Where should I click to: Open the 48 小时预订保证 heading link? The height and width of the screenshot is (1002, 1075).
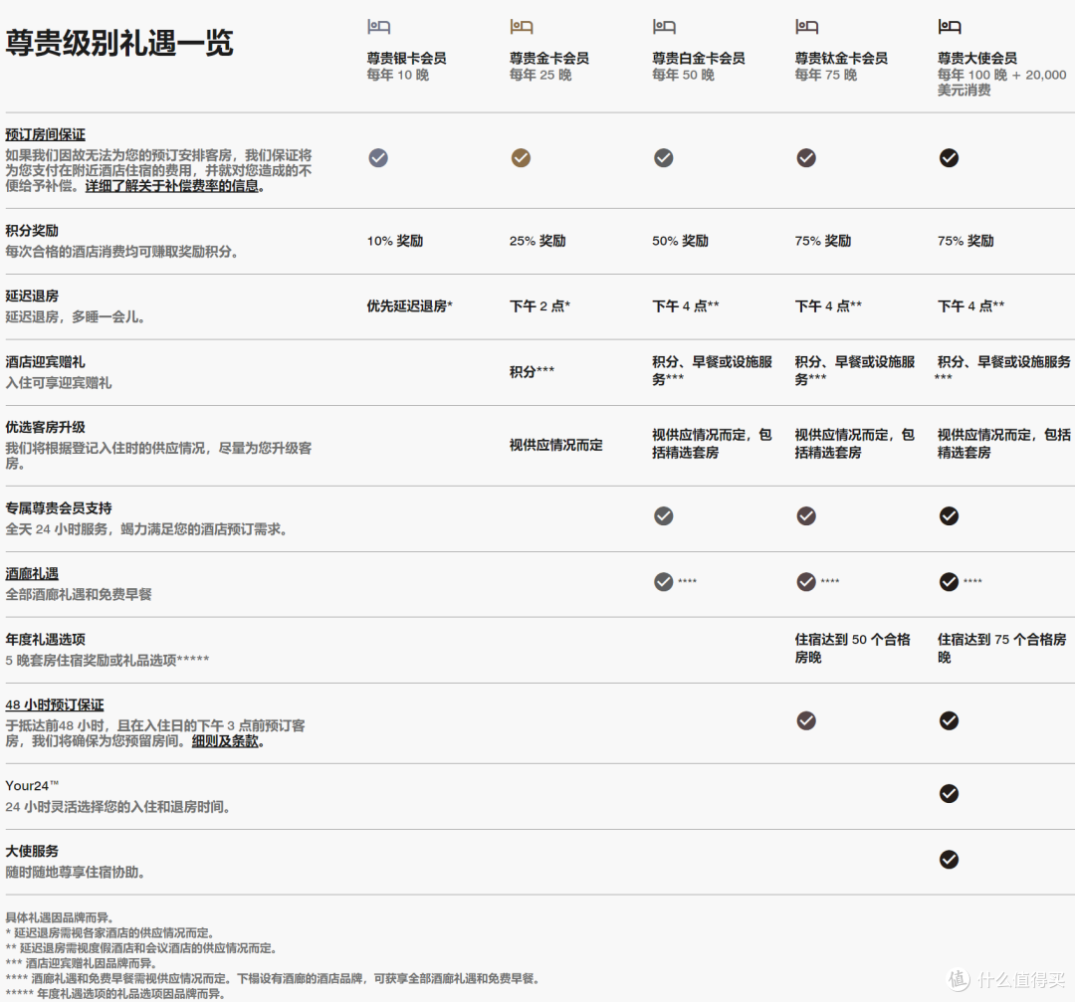coord(55,704)
